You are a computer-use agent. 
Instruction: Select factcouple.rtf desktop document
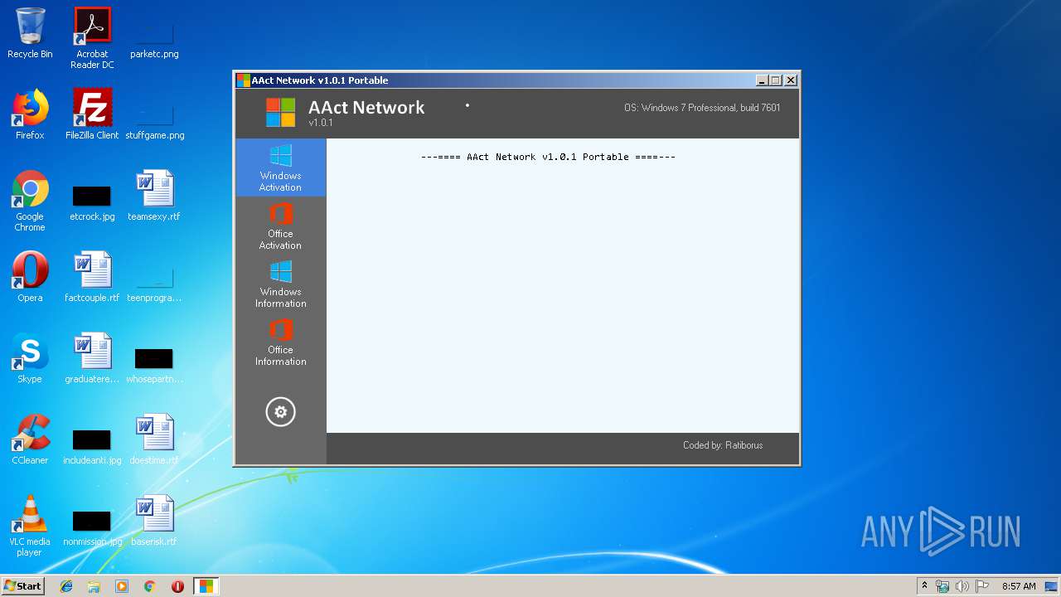tap(92, 277)
